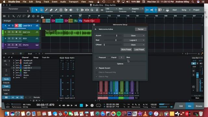Select the Eraser tool
208x117 pixels.
[51, 10]
